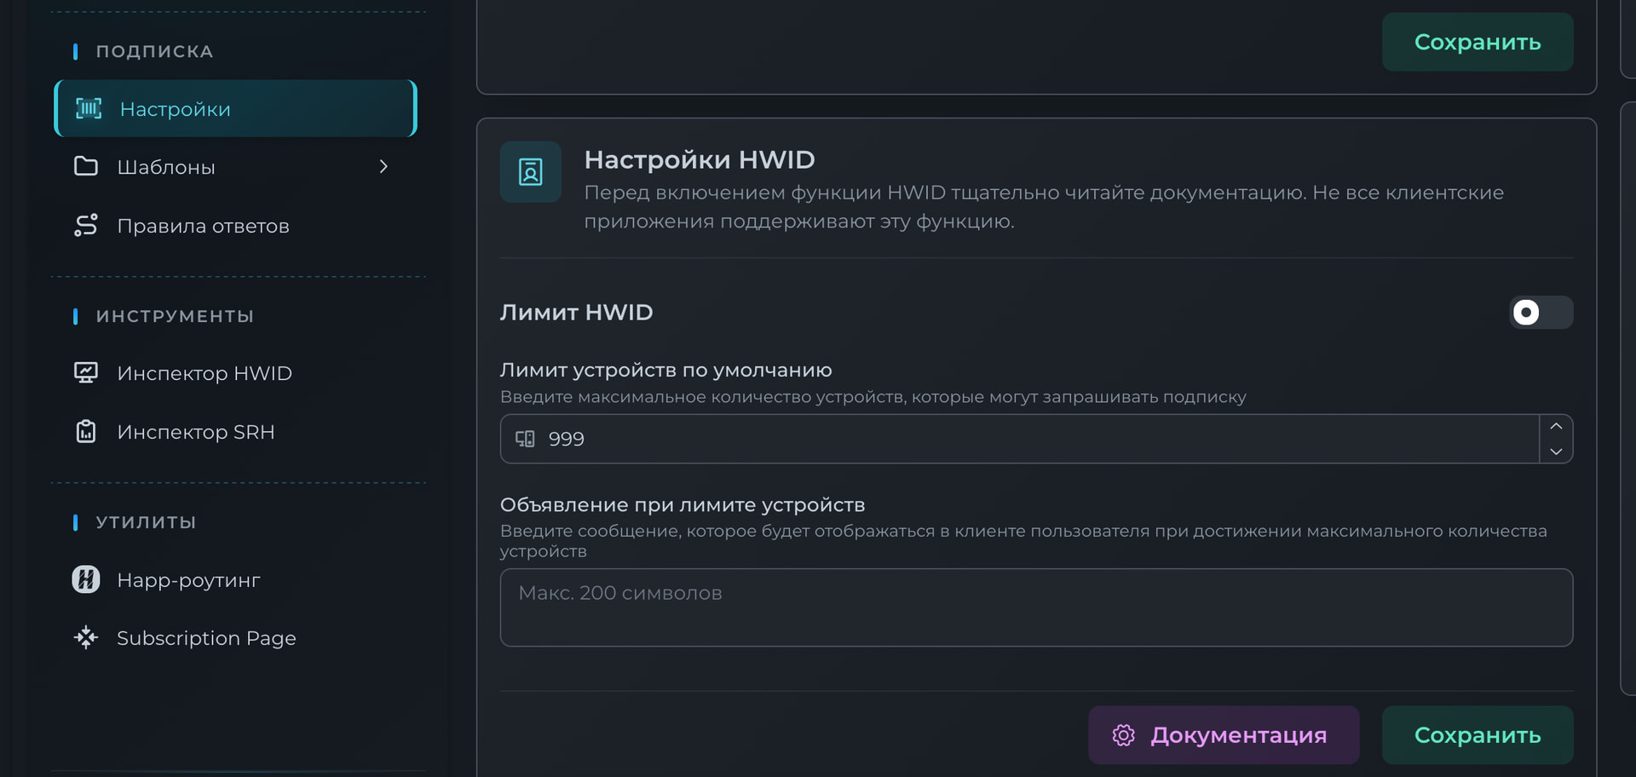Click the sparkle icon beside Subscription Page
The width and height of the screenshot is (1636, 777).
coord(86,637)
